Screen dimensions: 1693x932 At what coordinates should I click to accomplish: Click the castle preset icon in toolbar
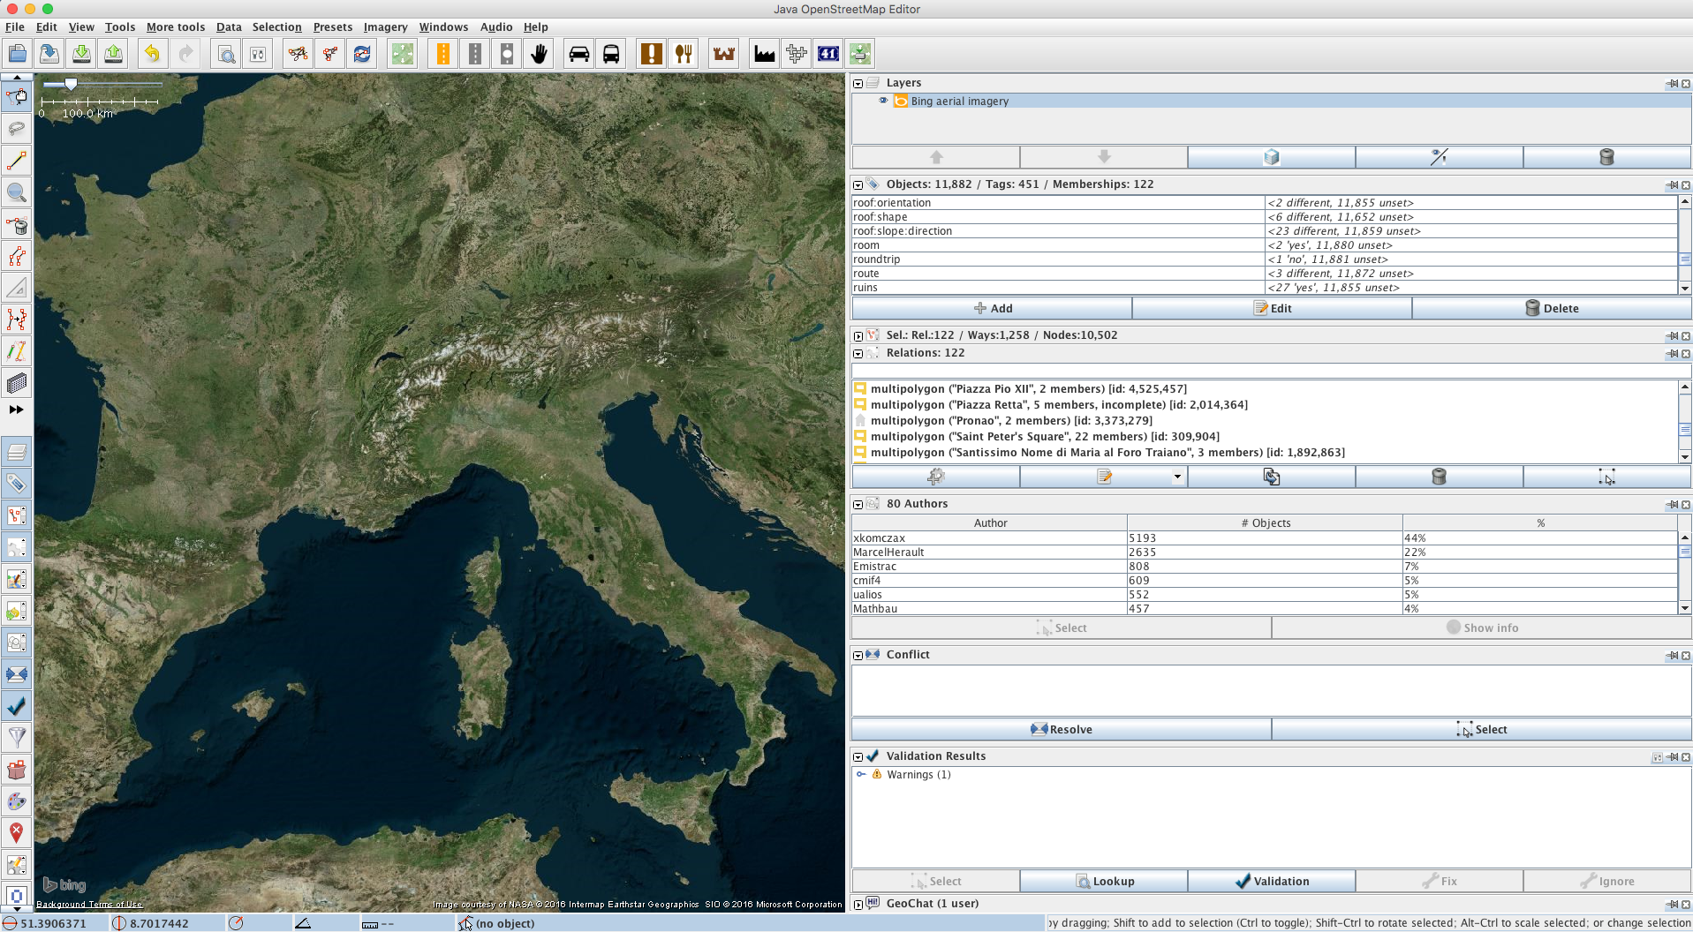tap(724, 54)
